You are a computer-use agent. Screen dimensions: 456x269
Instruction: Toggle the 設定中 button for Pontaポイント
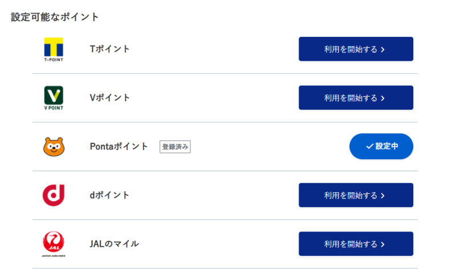point(381,147)
